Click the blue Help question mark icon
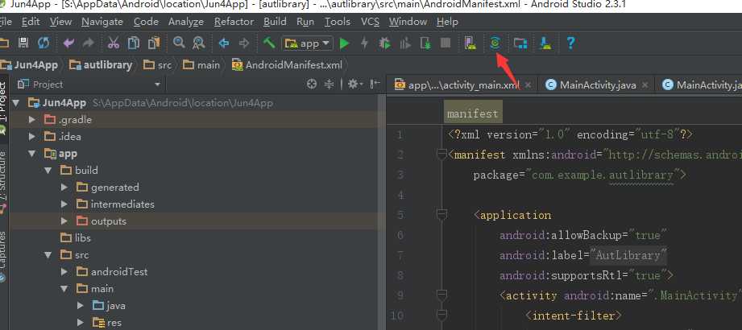 570,43
